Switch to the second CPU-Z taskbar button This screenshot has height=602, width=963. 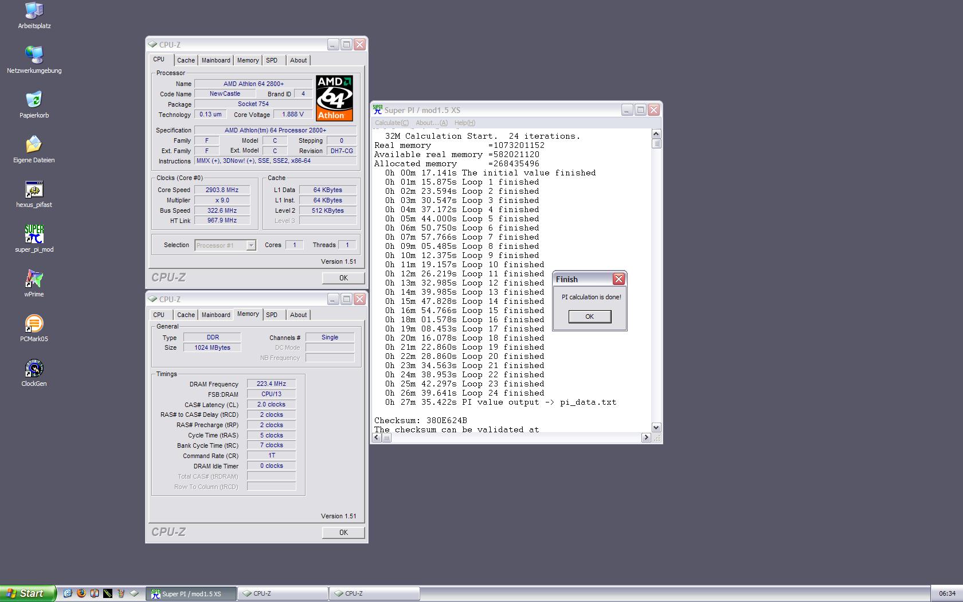click(x=375, y=594)
